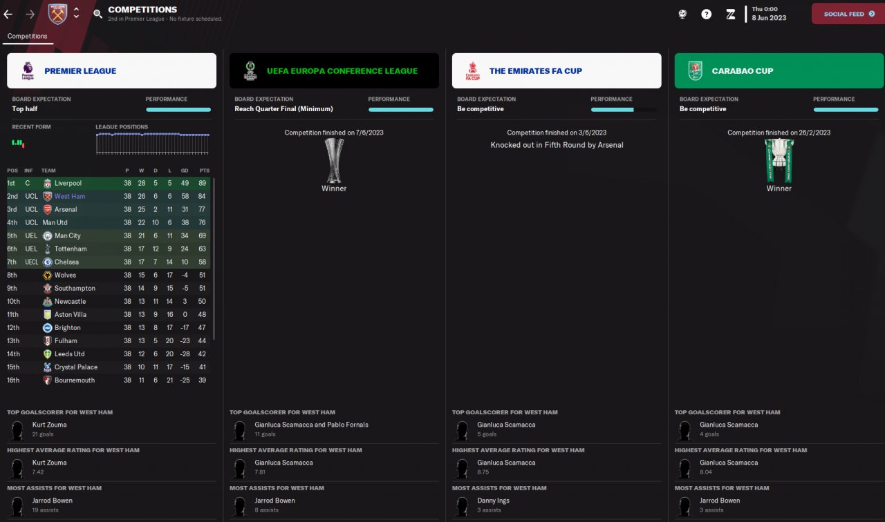Open Jarrod Bowen under Premier League most assists
885x522 pixels.
(52, 501)
